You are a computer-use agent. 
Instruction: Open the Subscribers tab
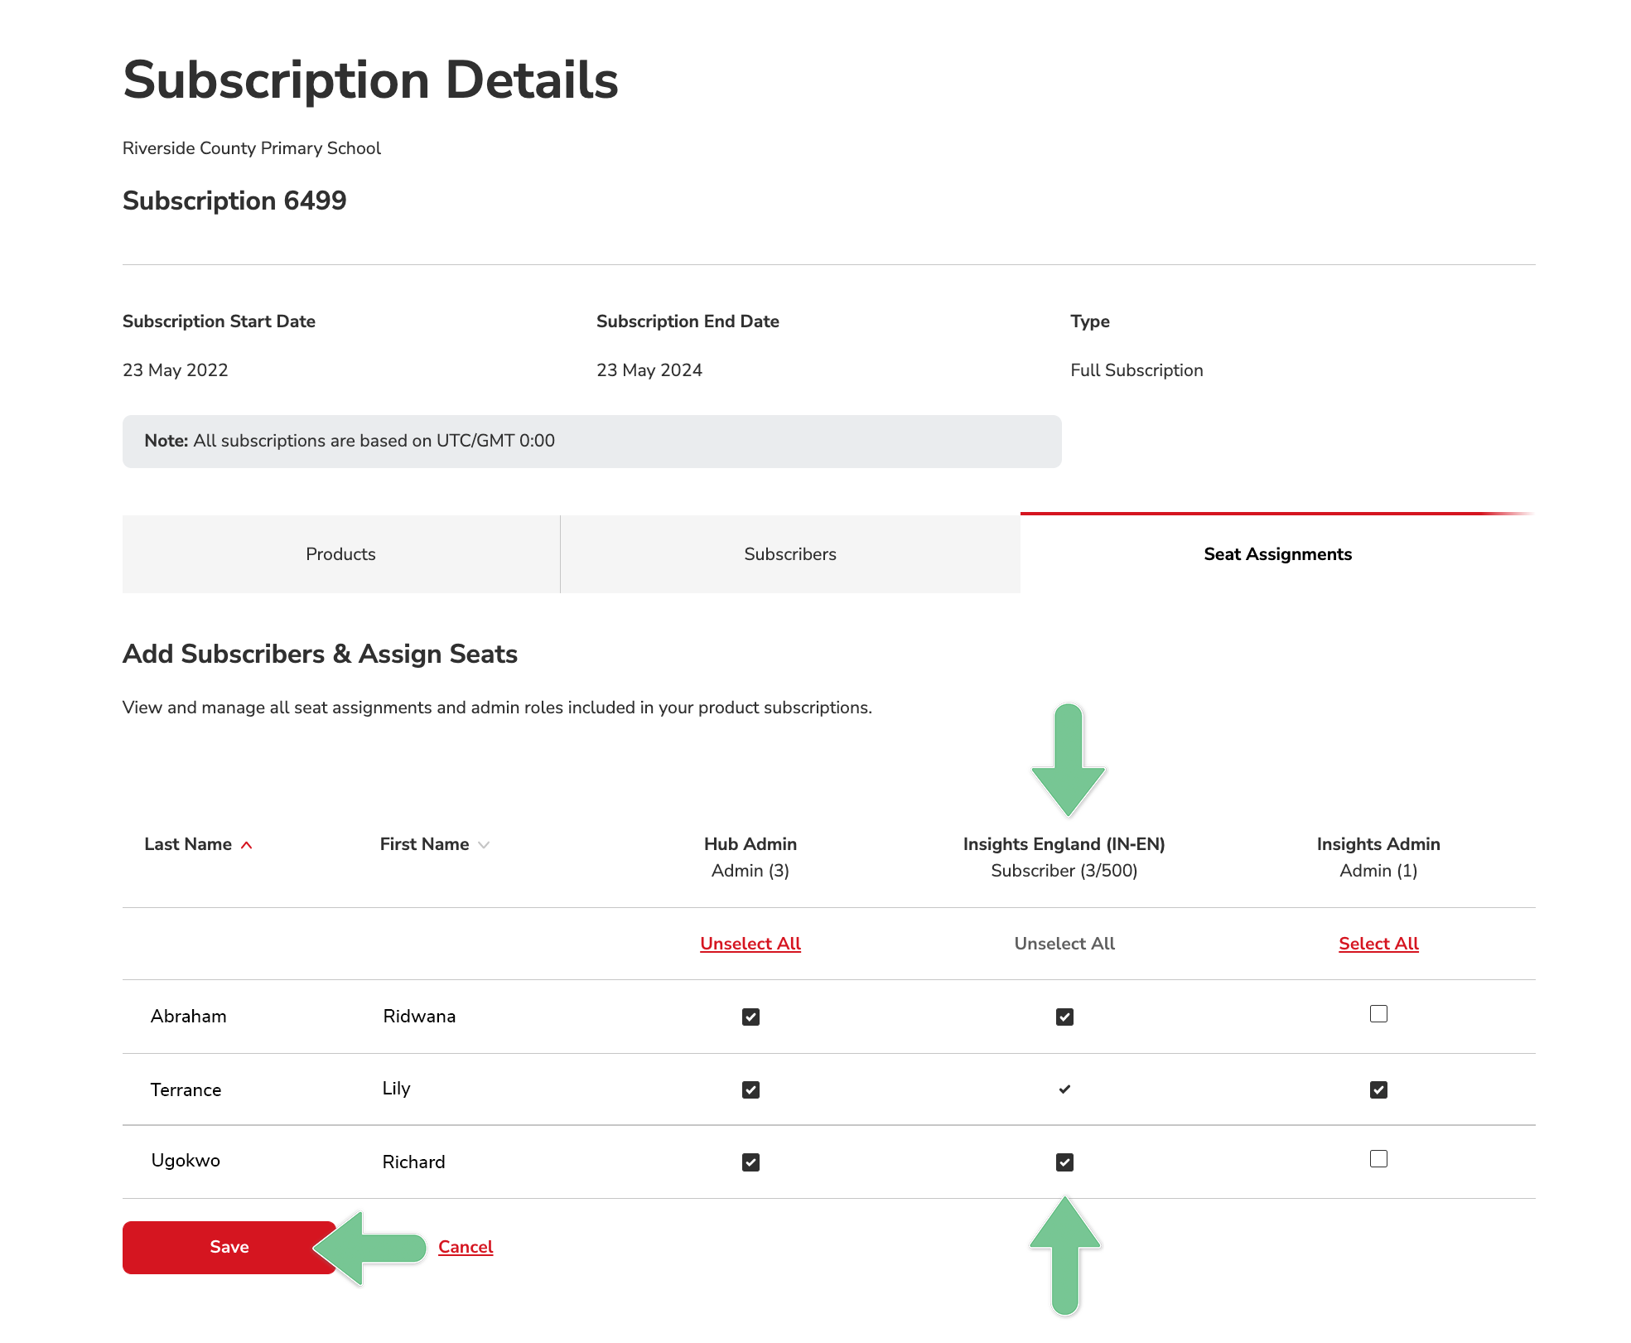tap(789, 554)
